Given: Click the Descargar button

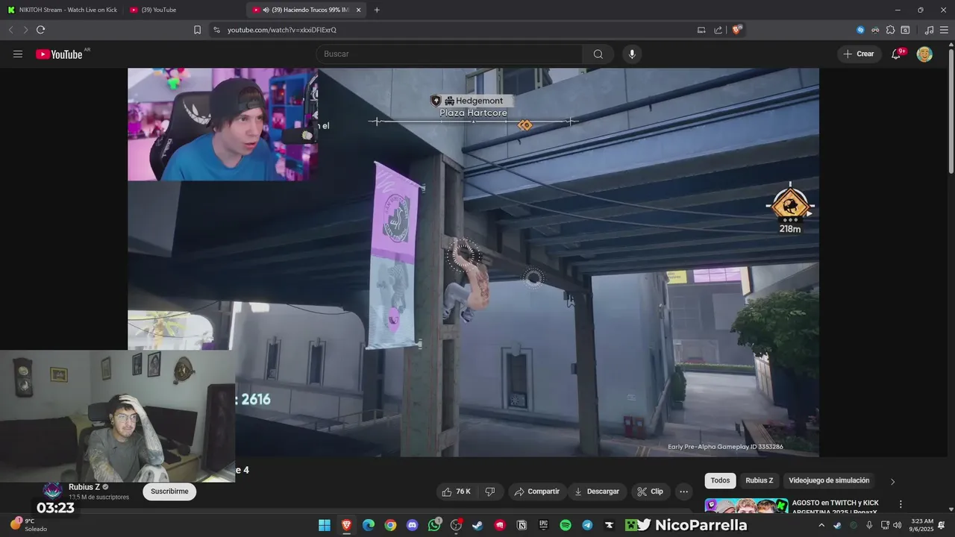Looking at the screenshot, I should pyautogui.click(x=596, y=492).
